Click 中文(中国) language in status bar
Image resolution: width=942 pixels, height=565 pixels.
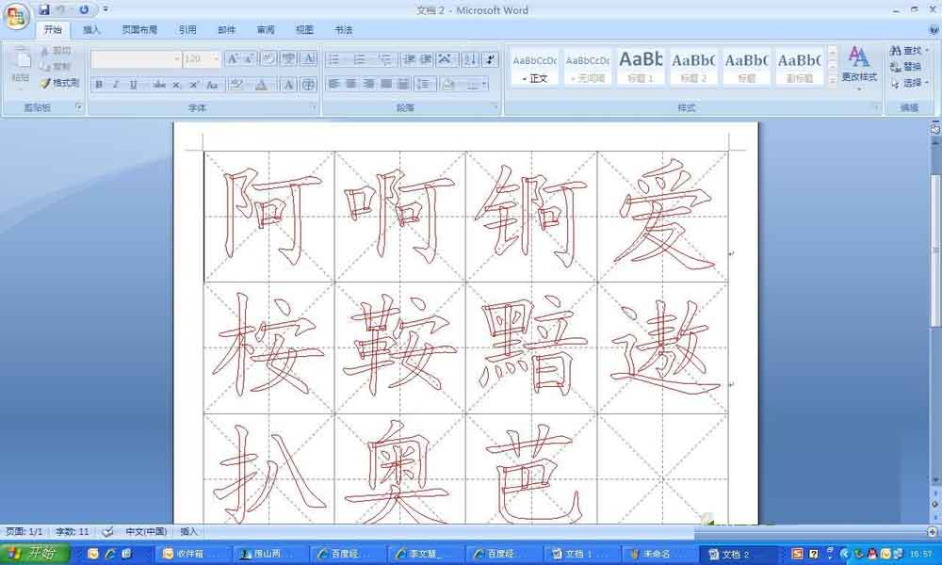pos(146,531)
